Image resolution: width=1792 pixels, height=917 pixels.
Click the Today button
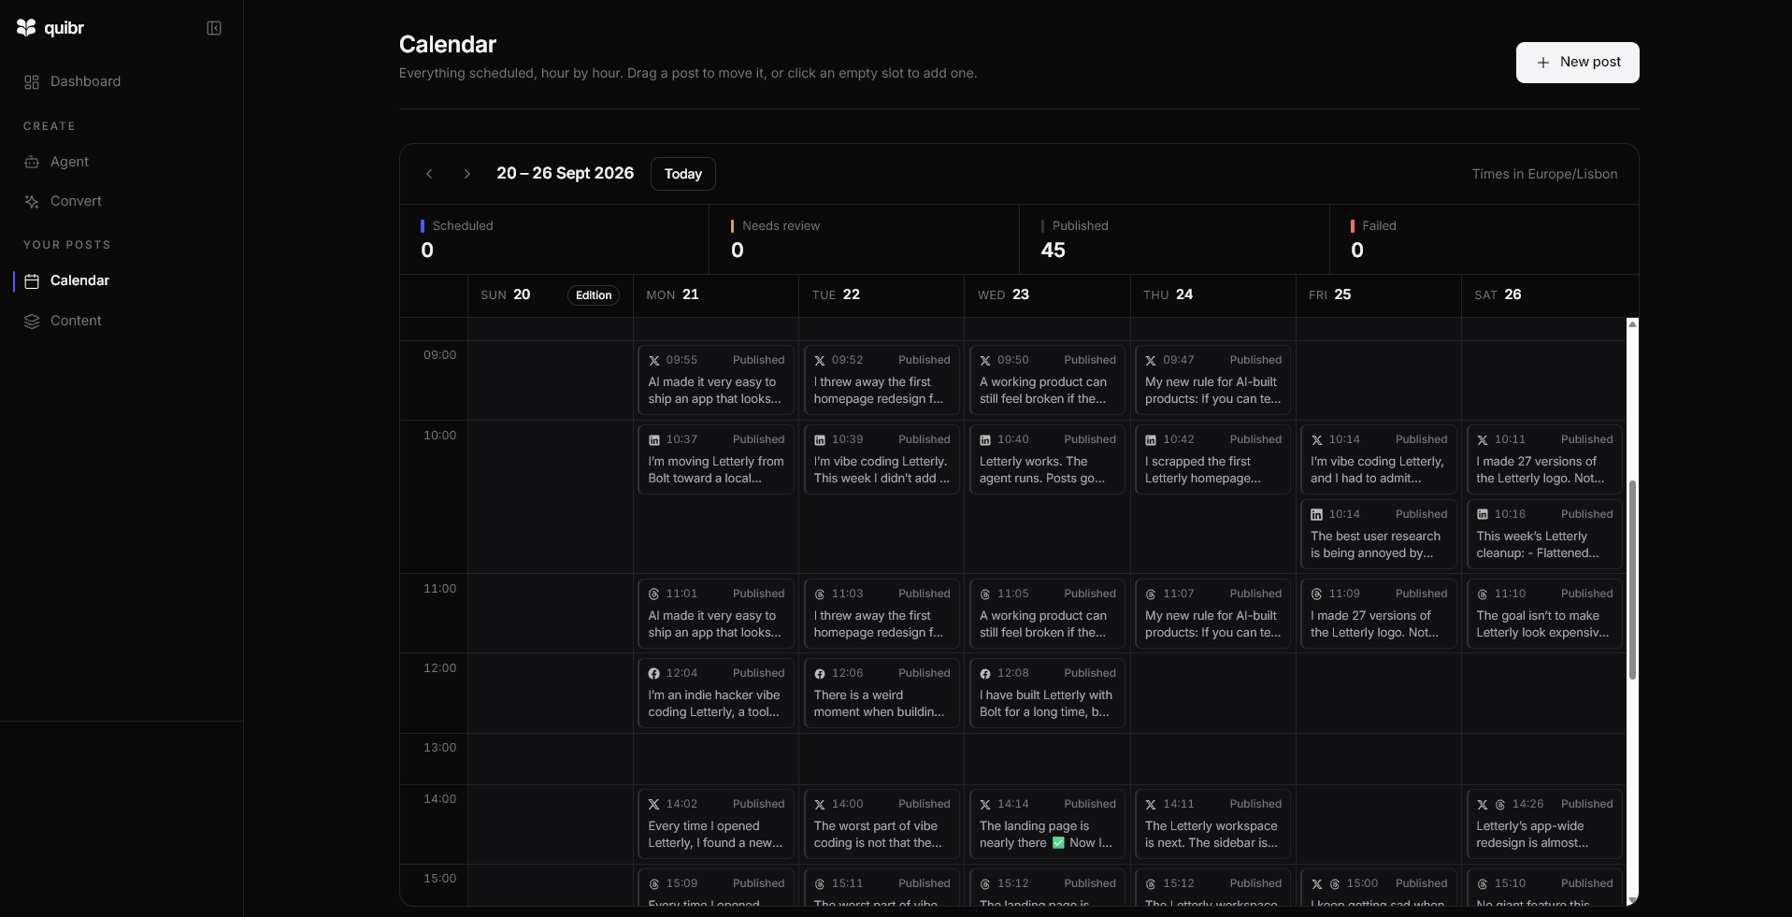(682, 174)
